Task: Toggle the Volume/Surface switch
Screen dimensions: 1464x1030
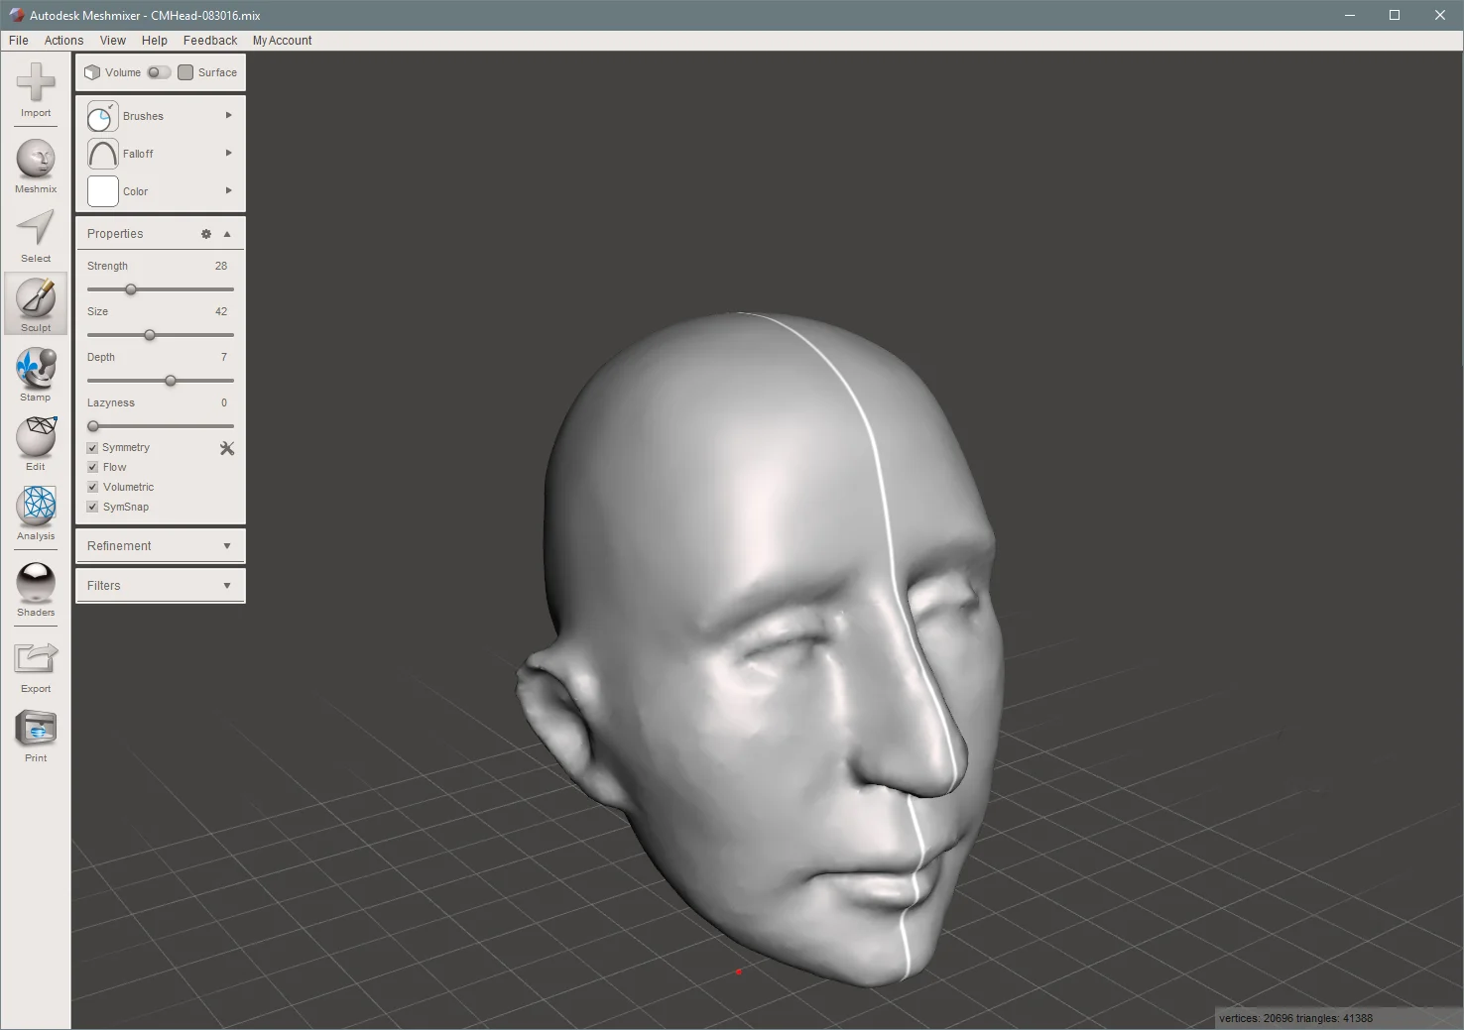Action: (159, 72)
